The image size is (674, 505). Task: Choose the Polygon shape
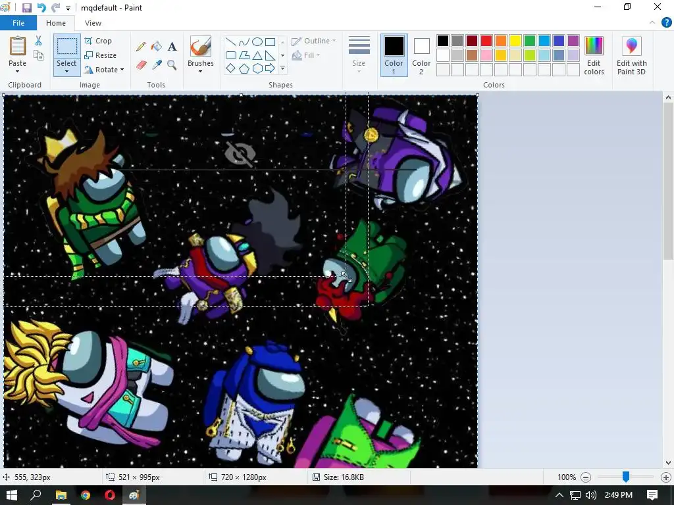tap(244, 55)
